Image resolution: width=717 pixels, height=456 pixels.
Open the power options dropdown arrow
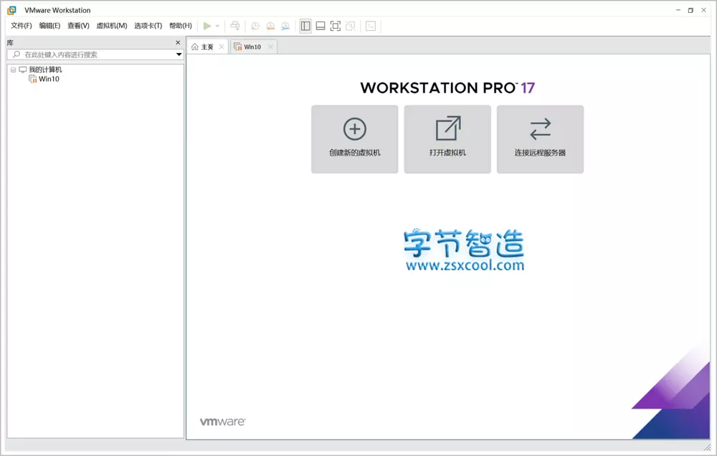[218, 26]
